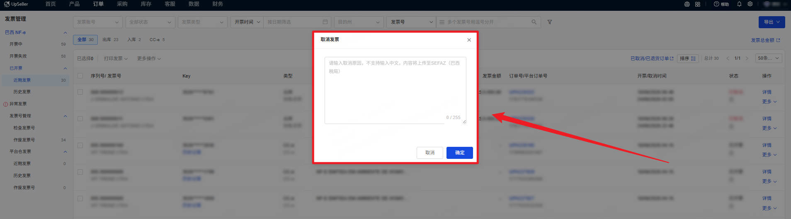Viewport: 791px width, 219px height.
Task: Open the 发票类型 dropdown
Action: [x=202, y=22]
